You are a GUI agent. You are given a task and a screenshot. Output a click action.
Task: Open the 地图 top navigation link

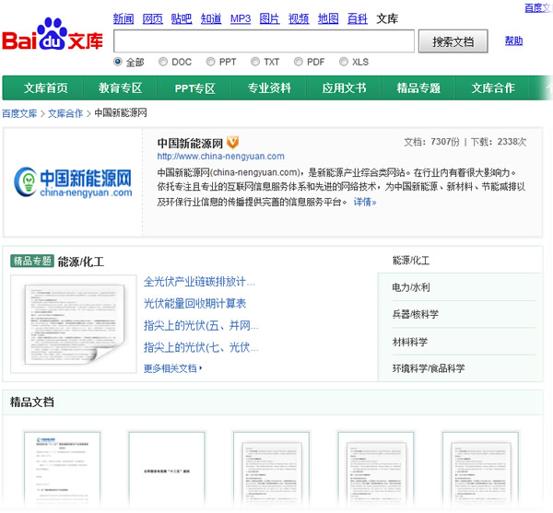click(x=328, y=18)
